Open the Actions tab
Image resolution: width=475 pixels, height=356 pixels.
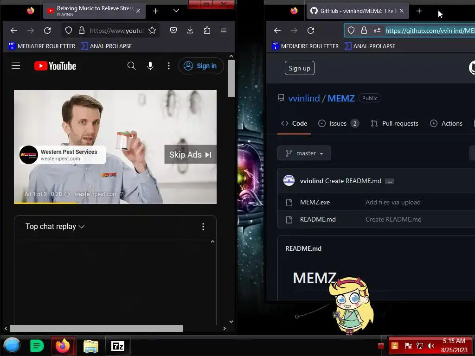click(446, 123)
